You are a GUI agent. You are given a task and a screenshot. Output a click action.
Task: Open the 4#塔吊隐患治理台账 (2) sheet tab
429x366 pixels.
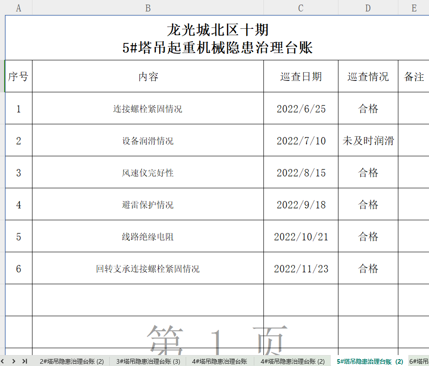pyautogui.click(x=292, y=361)
